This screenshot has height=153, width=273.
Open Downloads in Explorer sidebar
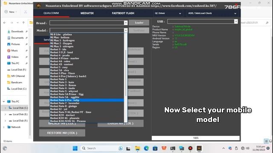click(17, 31)
